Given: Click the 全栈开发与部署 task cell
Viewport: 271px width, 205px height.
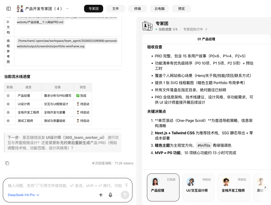Looking at the screenshot, I should pos(57,112).
